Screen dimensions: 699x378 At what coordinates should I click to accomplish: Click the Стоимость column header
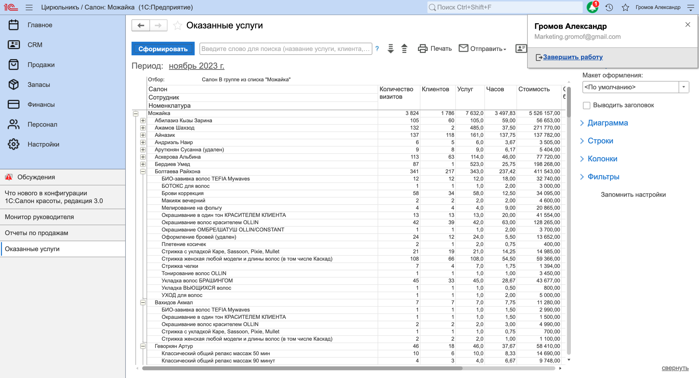point(539,97)
